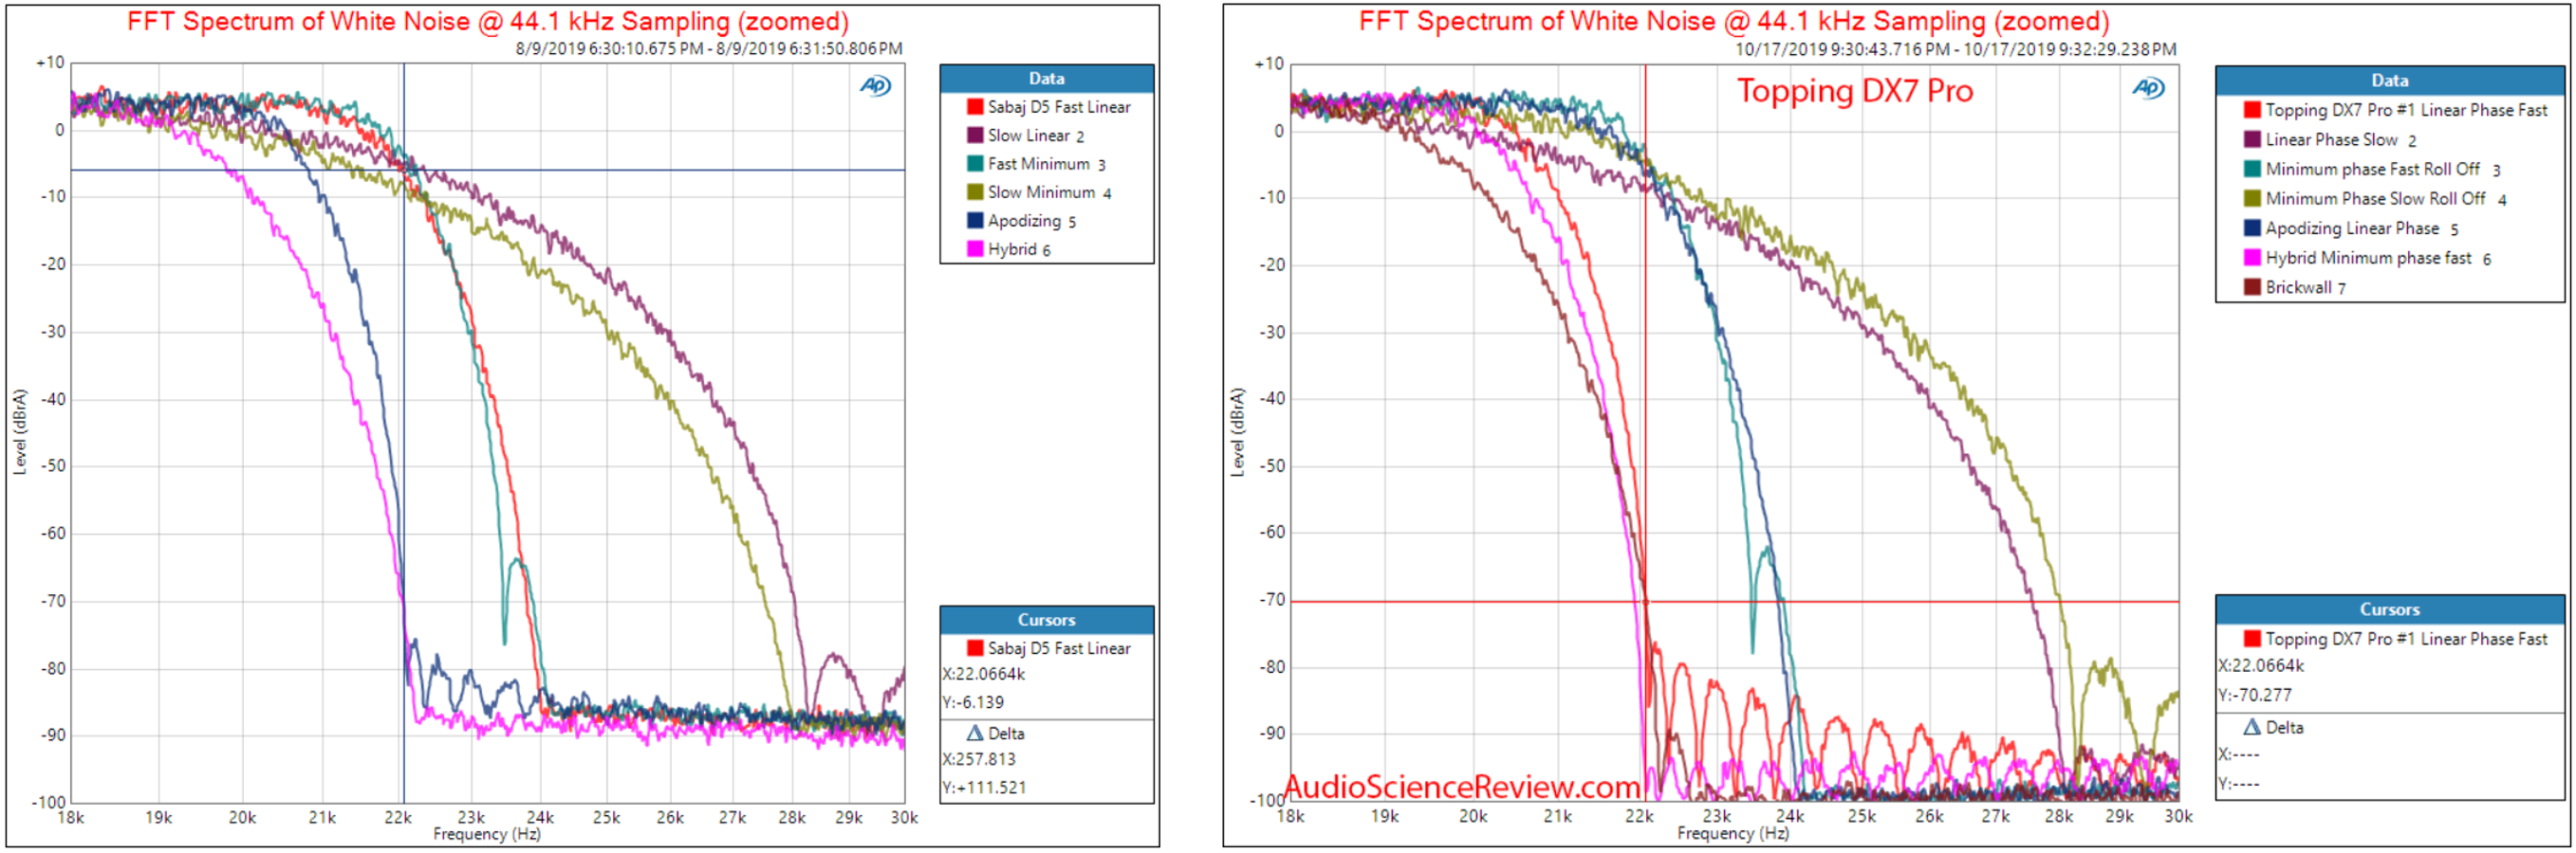Select navy Apodizing legend swatch in left graph

click(x=974, y=221)
